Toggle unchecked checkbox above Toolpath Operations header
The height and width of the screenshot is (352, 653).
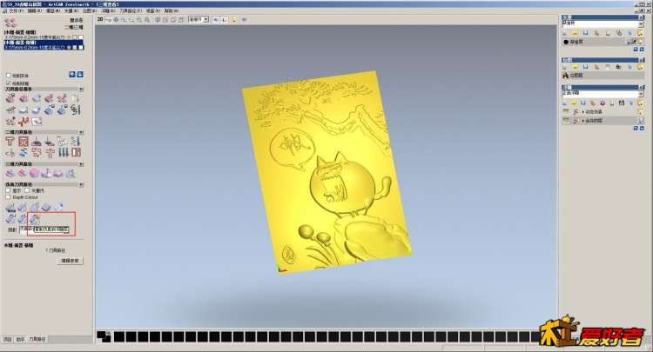pos(9,76)
